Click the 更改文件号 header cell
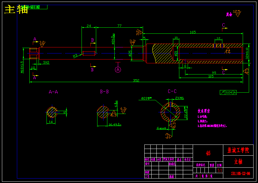Viewport: 258px width, 183px height. coord(168,159)
